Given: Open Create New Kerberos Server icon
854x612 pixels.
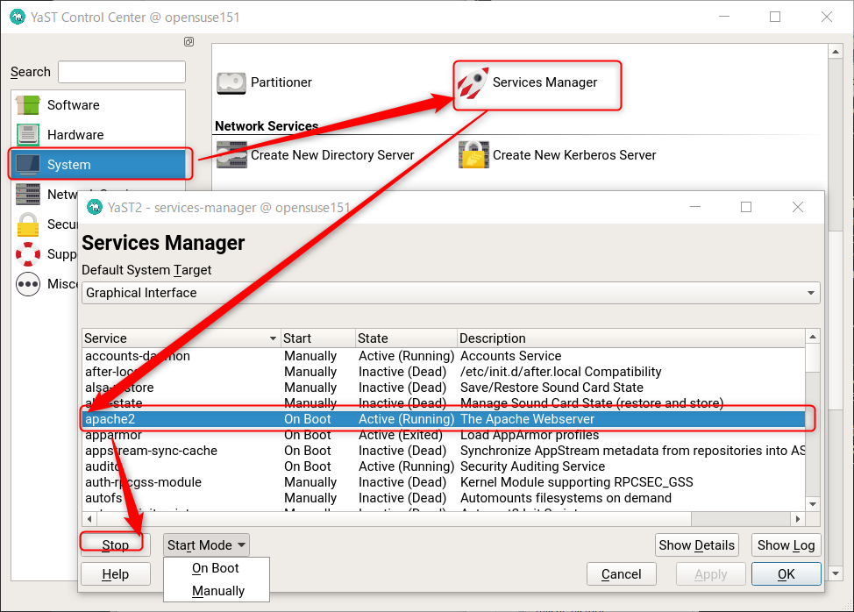Looking at the screenshot, I should click(473, 155).
